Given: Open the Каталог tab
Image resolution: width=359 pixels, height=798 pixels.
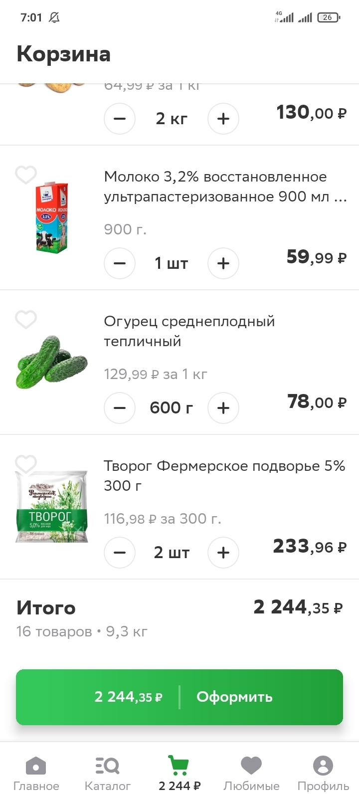Looking at the screenshot, I should click(108, 773).
